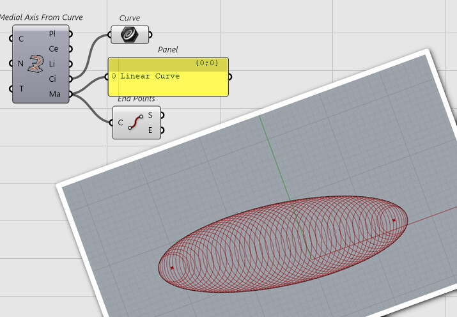The width and height of the screenshot is (457, 317).
Task: Click the End Points component curve icon
Action: (136, 122)
